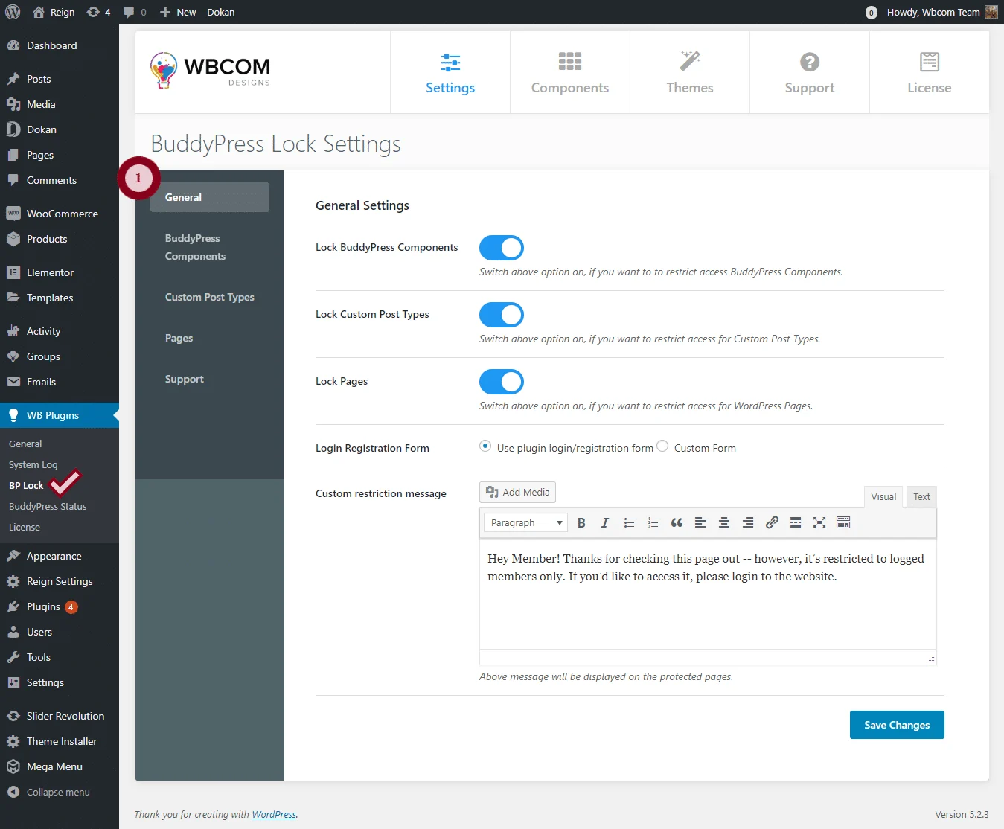Image resolution: width=1004 pixels, height=829 pixels.
Task: Insert a bulleted list
Action: pos(629,522)
